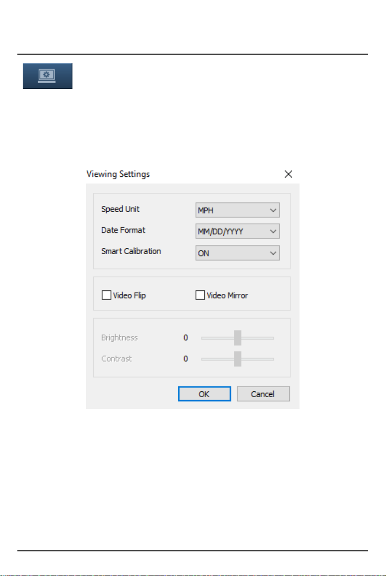Open the Speed Unit MPH combo box
This screenshot has width=386, height=576.
pyautogui.click(x=237, y=210)
